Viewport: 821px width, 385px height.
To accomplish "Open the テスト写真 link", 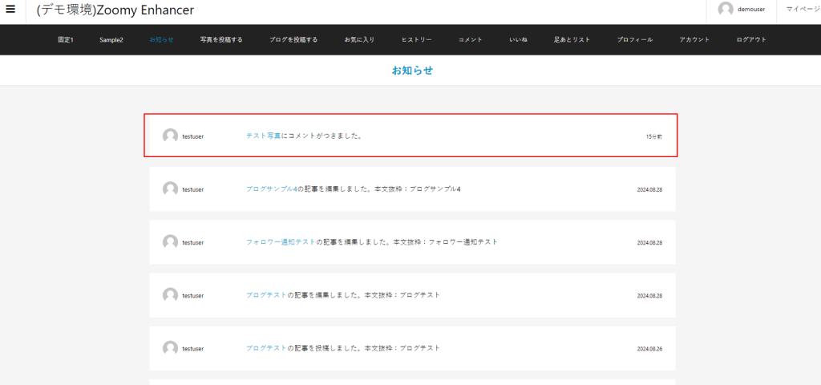I will coord(263,136).
